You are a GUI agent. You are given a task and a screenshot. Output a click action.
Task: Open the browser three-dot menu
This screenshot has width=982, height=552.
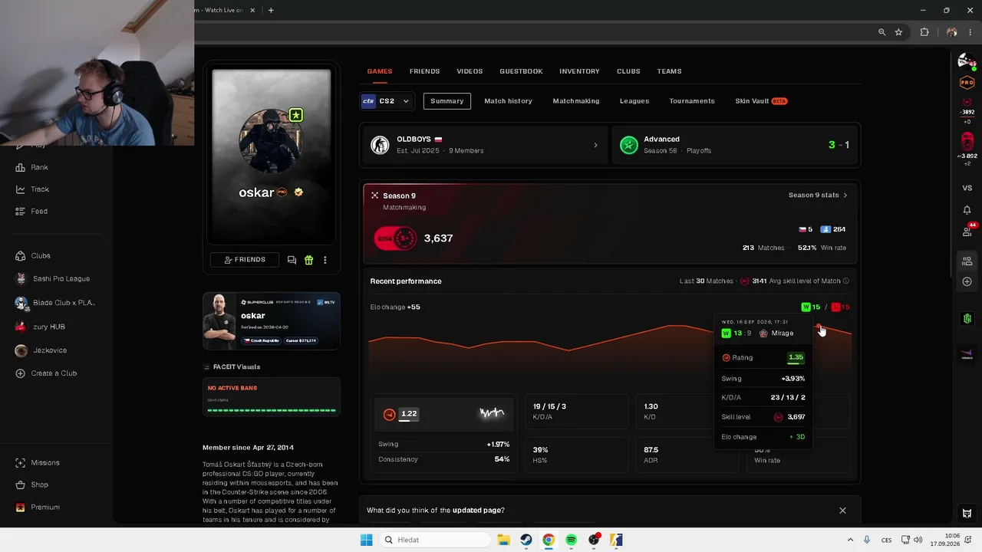coord(971,32)
